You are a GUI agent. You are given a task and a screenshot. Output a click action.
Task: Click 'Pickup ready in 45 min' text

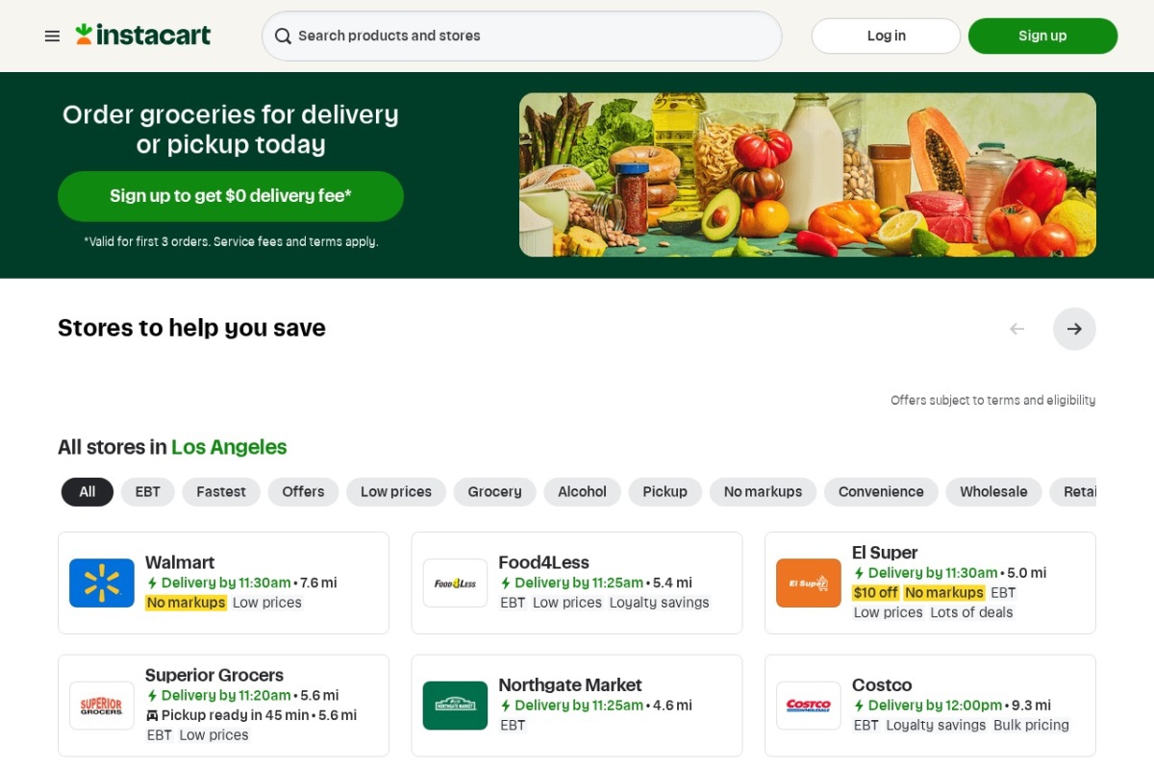[235, 715]
